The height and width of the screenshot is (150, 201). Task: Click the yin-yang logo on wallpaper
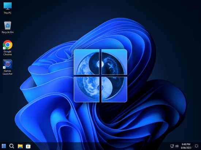100,76
